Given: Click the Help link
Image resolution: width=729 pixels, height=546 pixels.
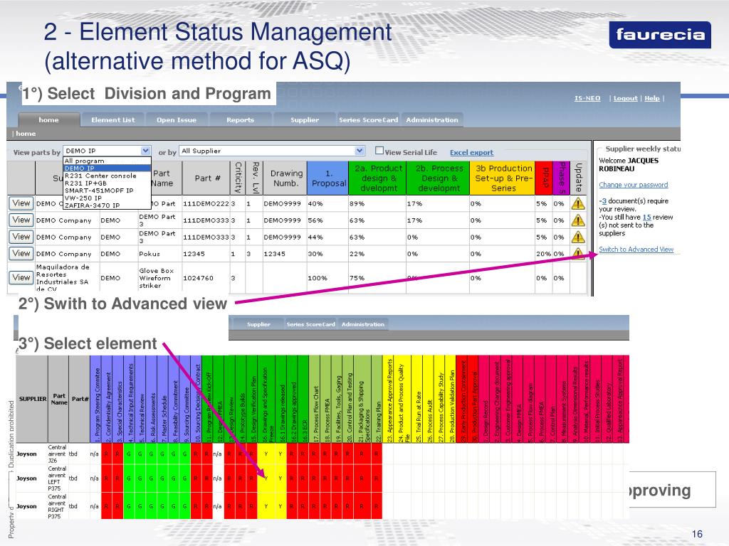Looking at the screenshot, I should click(x=652, y=98).
